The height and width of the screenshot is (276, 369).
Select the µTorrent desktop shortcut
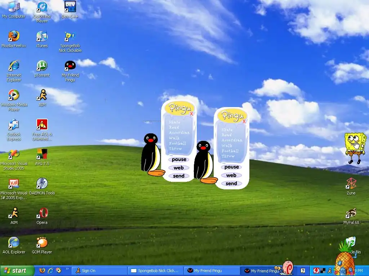click(42, 69)
